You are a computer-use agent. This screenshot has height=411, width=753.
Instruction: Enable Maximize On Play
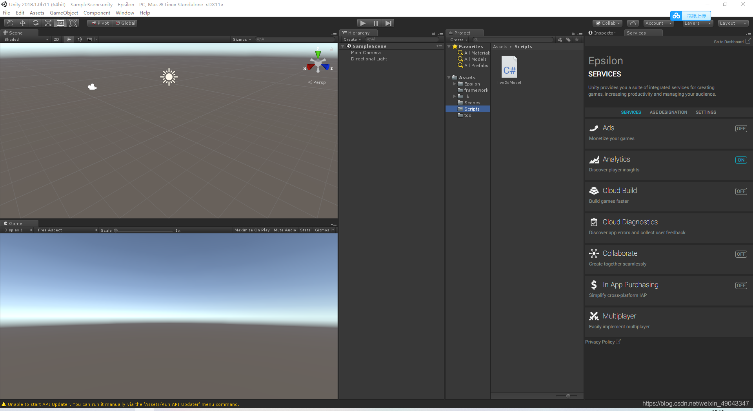tap(252, 230)
